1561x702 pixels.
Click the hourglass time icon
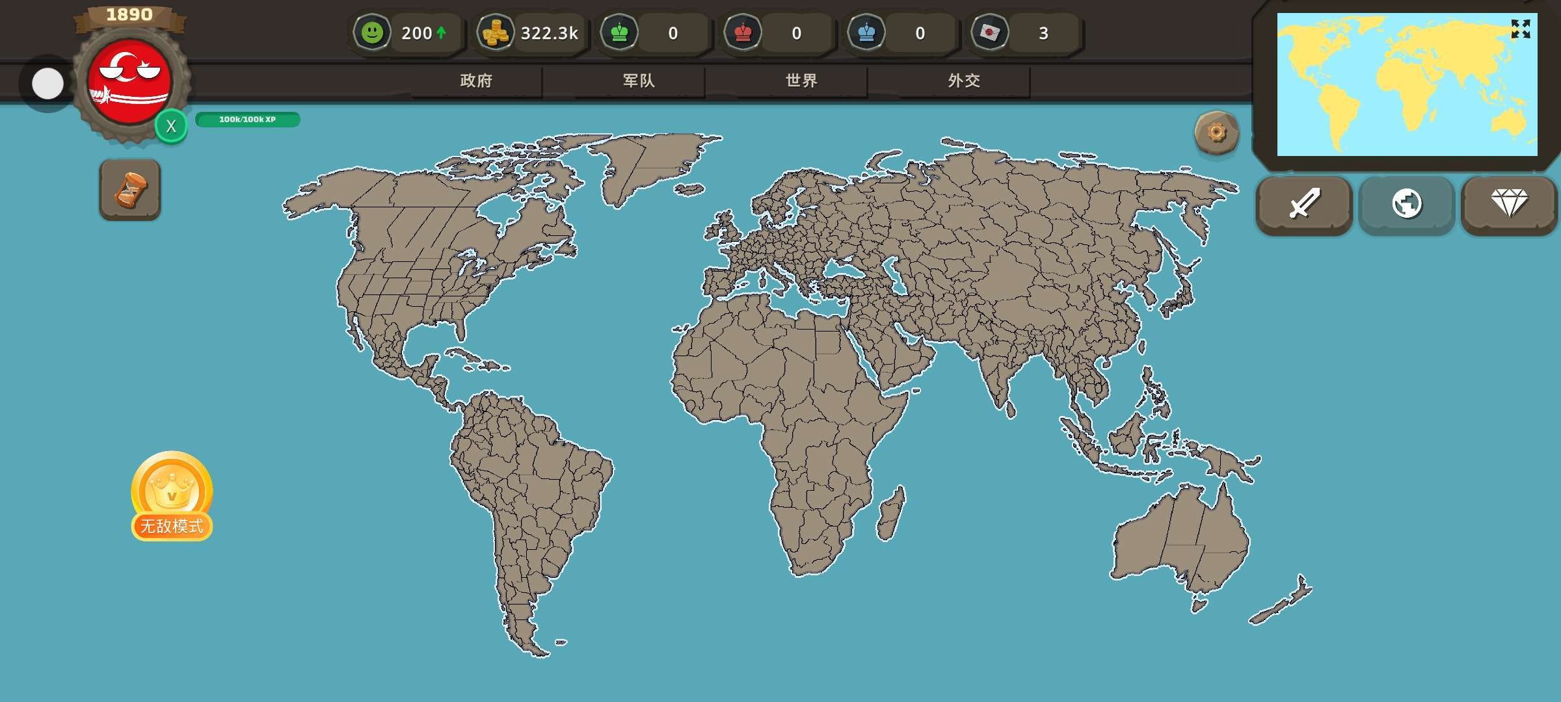click(130, 190)
